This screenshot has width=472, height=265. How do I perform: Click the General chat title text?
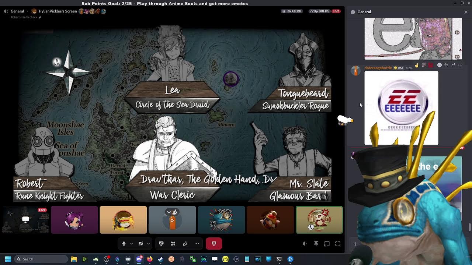[364, 12]
